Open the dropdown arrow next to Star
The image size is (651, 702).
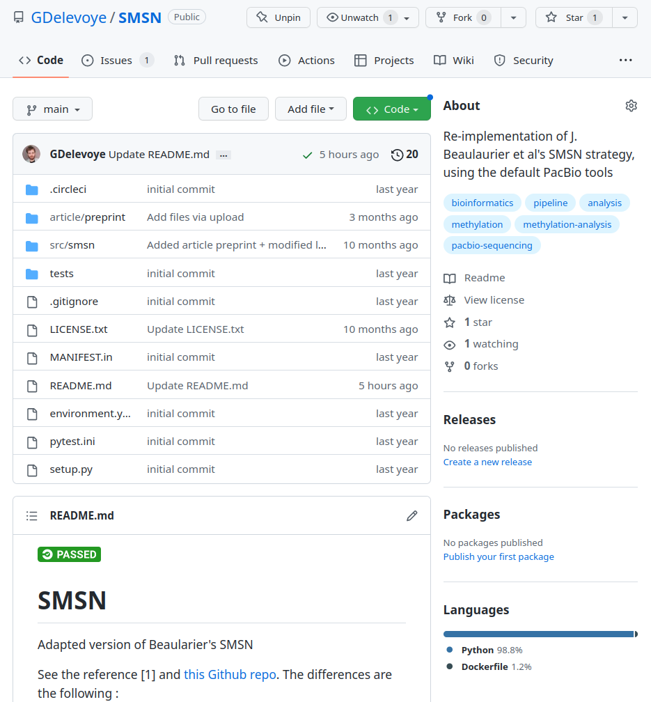point(625,17)
